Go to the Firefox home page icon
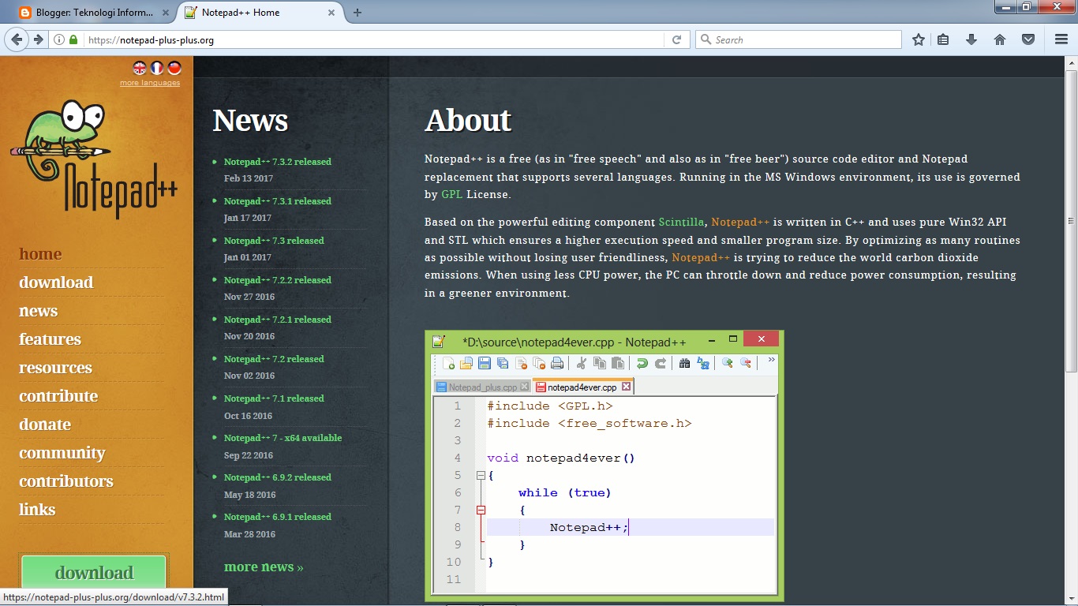This screenshot has height=606, width=1078. [x=1000, y=39]
